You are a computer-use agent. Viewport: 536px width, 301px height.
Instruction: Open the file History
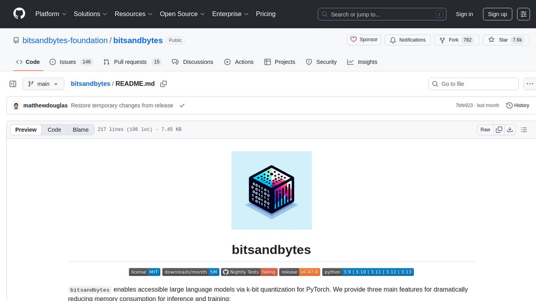pyautogui.click(x=517, y=106)
